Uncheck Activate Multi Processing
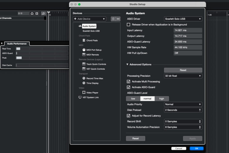Image resolution: width=229 pixels, height=153 pixels. [x=128, y=81]
